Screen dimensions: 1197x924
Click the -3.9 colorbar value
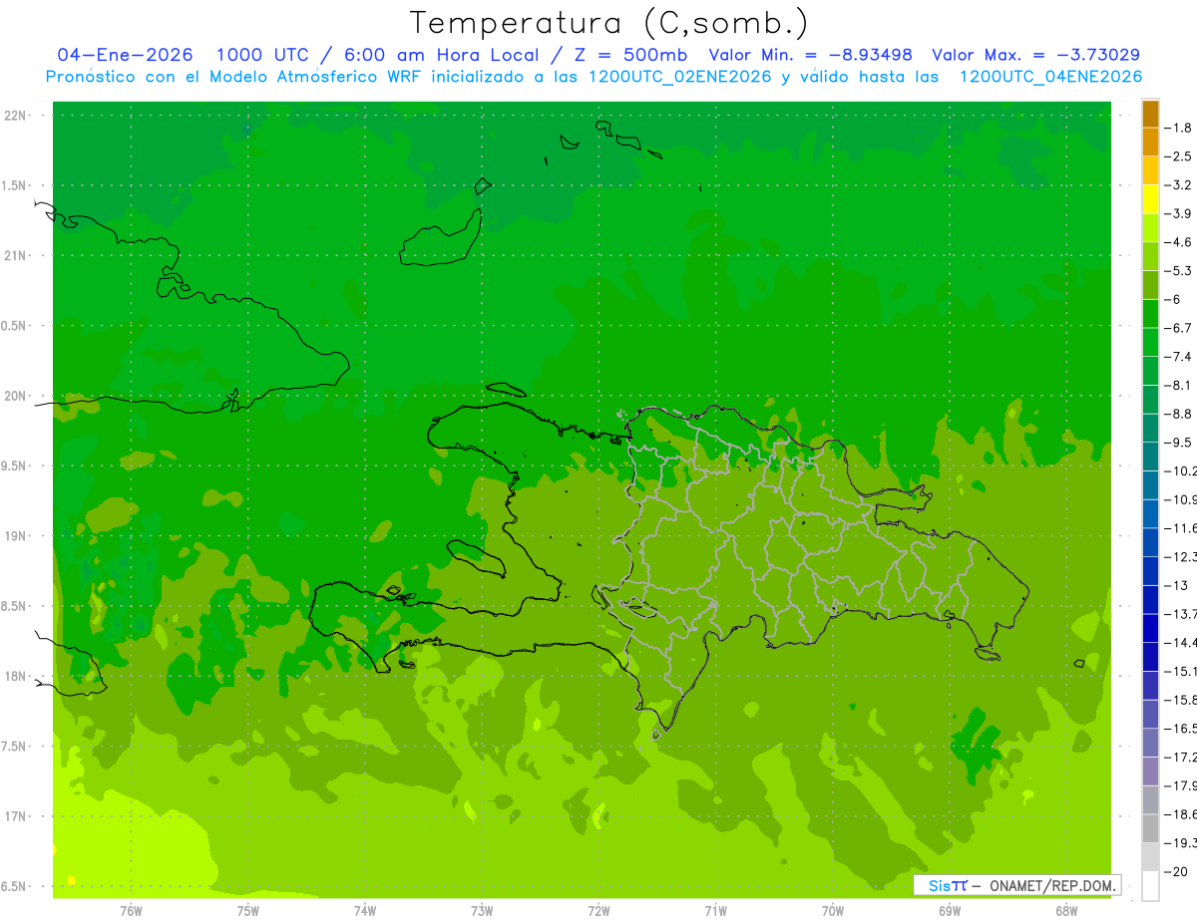click(x=1179, y=213)
